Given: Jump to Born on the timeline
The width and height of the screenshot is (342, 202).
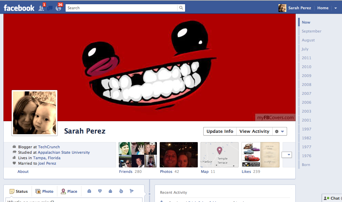Looking at the screenshot, I should tap(306, 165).
